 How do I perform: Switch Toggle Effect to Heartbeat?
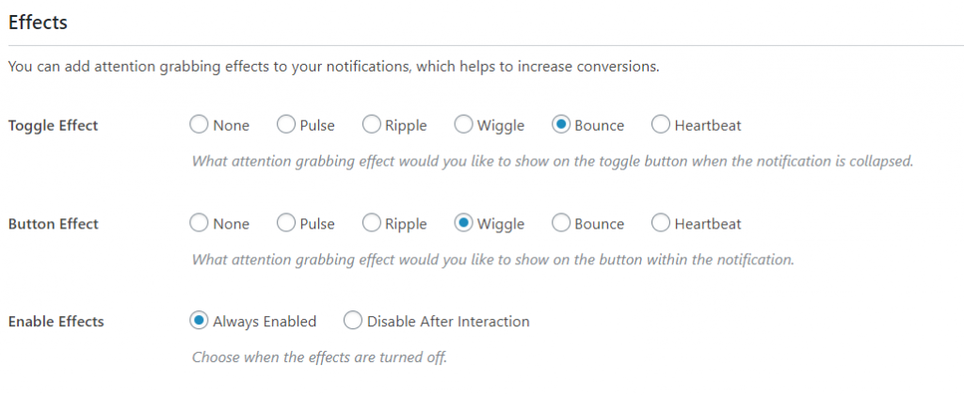660,125
